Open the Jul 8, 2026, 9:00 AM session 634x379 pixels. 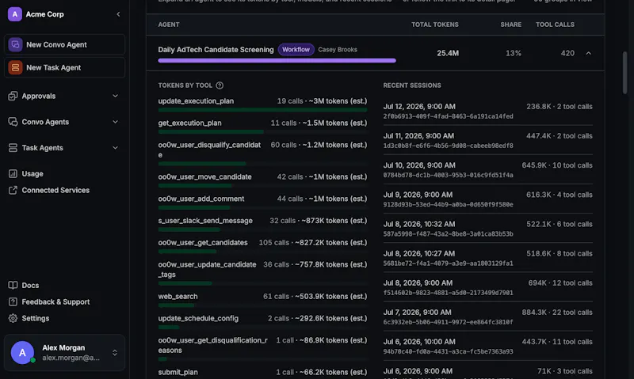click(x=487, y=287)
